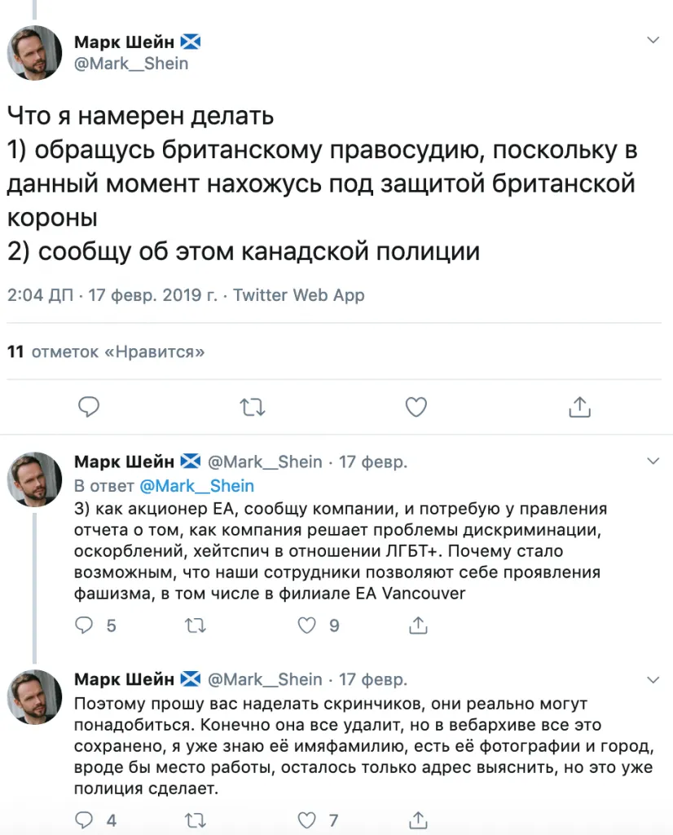This screenshot has height=835, width=673.
Task: Like the main tweet
Action: click(416, 406)
